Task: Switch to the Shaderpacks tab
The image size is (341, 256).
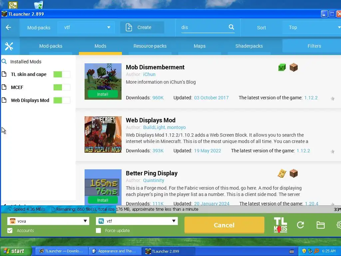Action: [249, 46]
